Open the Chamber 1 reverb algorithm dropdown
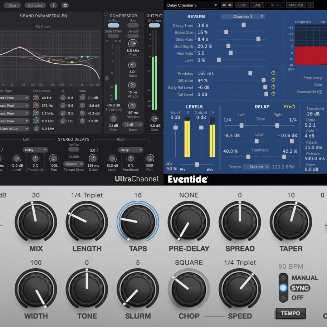The width and height of the screenshot is (327, 327). 243,16
